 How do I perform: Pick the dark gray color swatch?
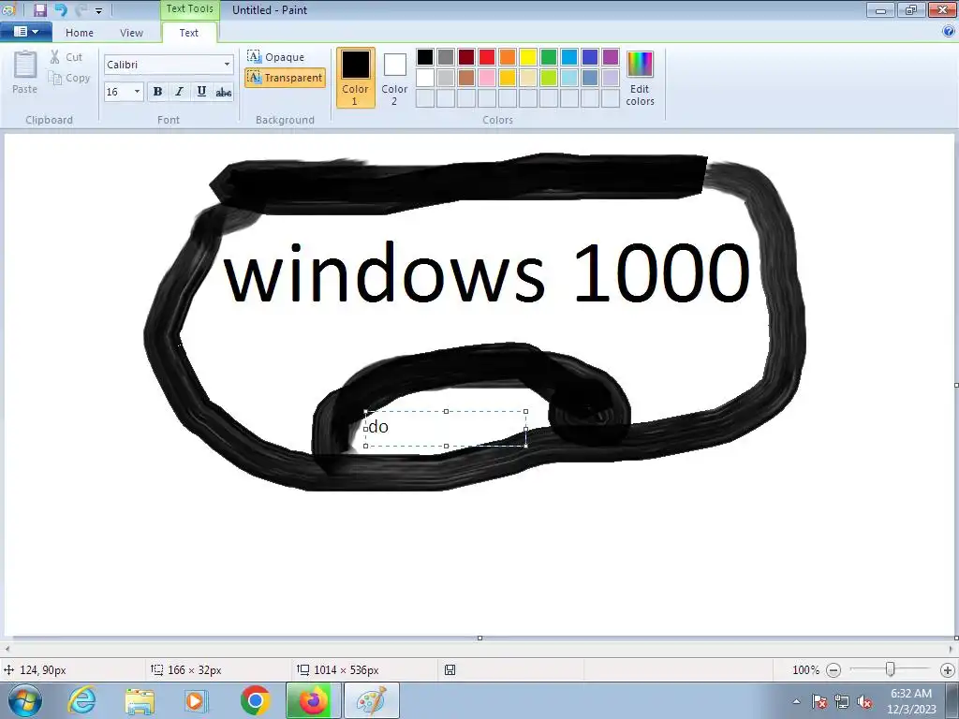click(446, 57)
